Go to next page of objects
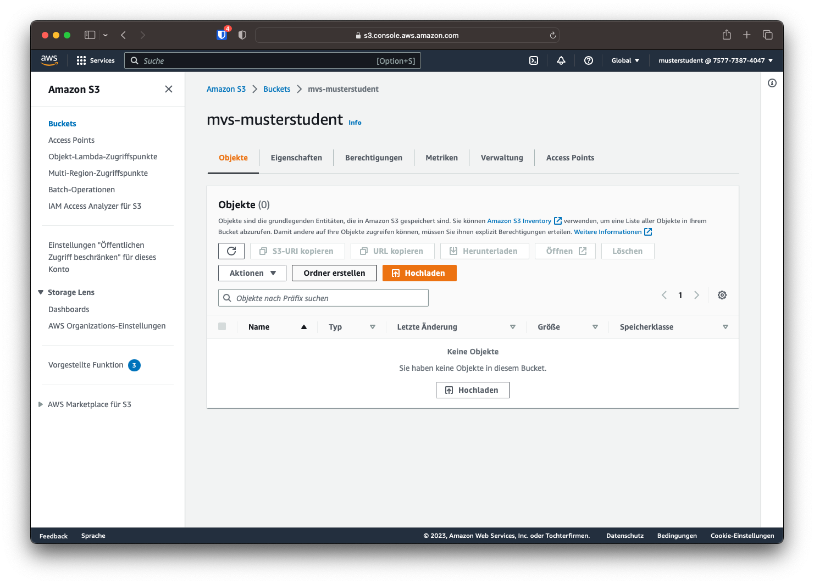Image resolution: width=814 pixels, height=584 pixels. pos(696,295)
